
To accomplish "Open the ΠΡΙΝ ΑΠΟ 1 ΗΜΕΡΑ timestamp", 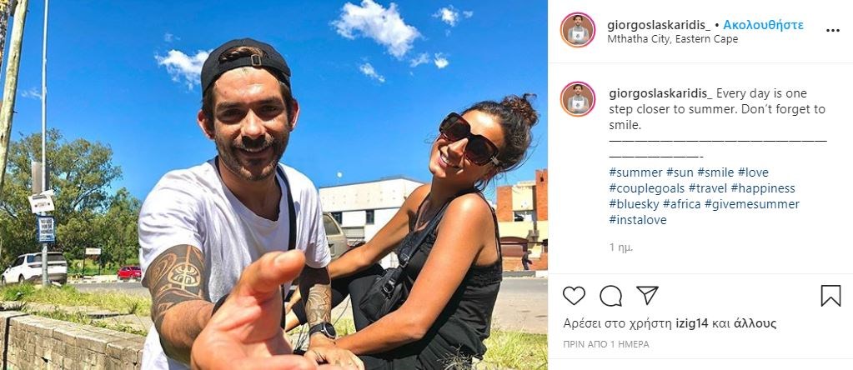I will pos(606,344).
